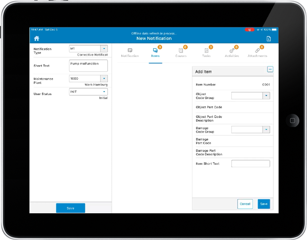
Task: Expand the Object Code Group dropdown
Action: [x=266, y=96]
